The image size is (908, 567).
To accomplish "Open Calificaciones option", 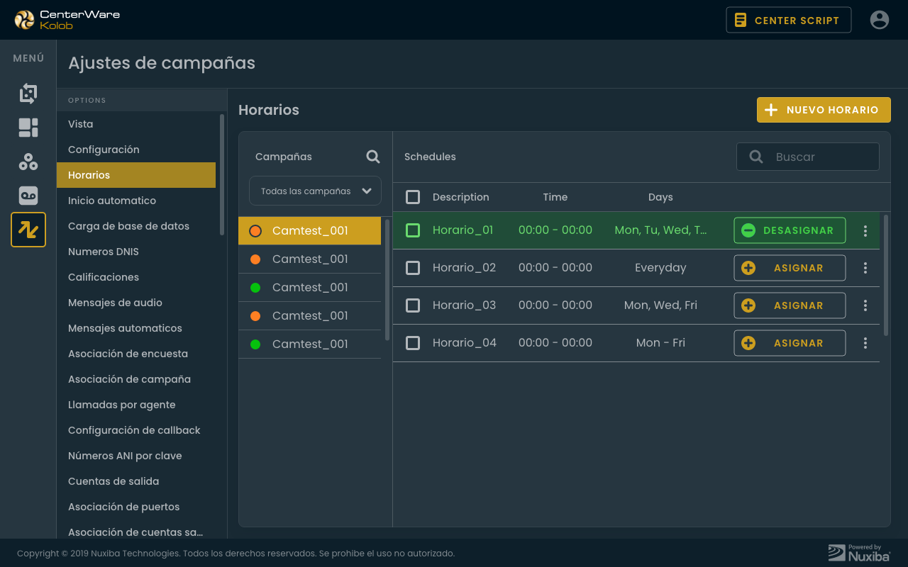I will [x=136, y=277].
